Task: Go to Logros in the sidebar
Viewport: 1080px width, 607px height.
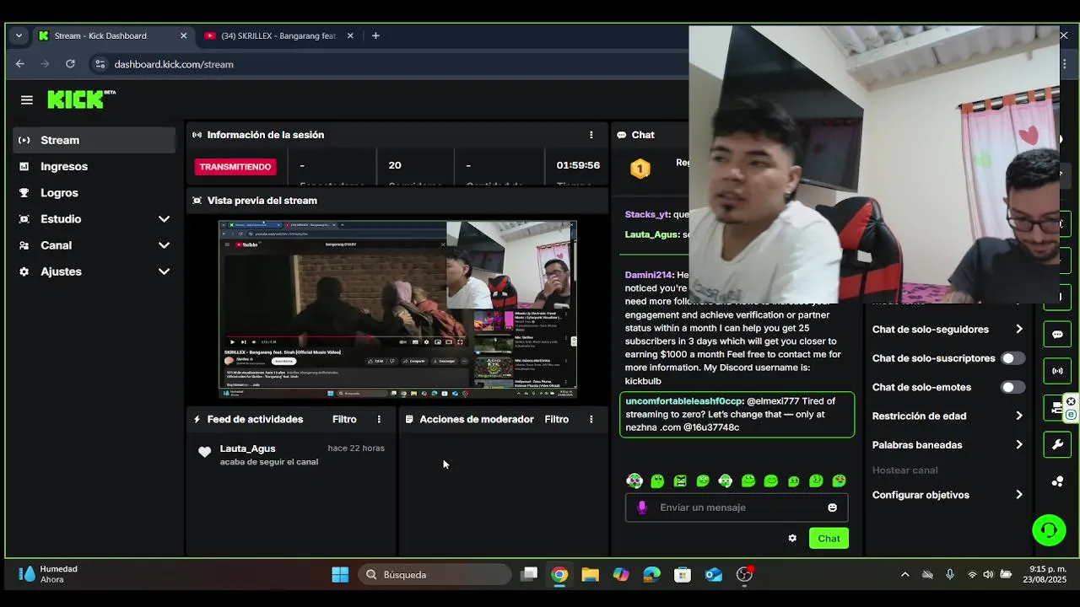Action: [94, 193]
